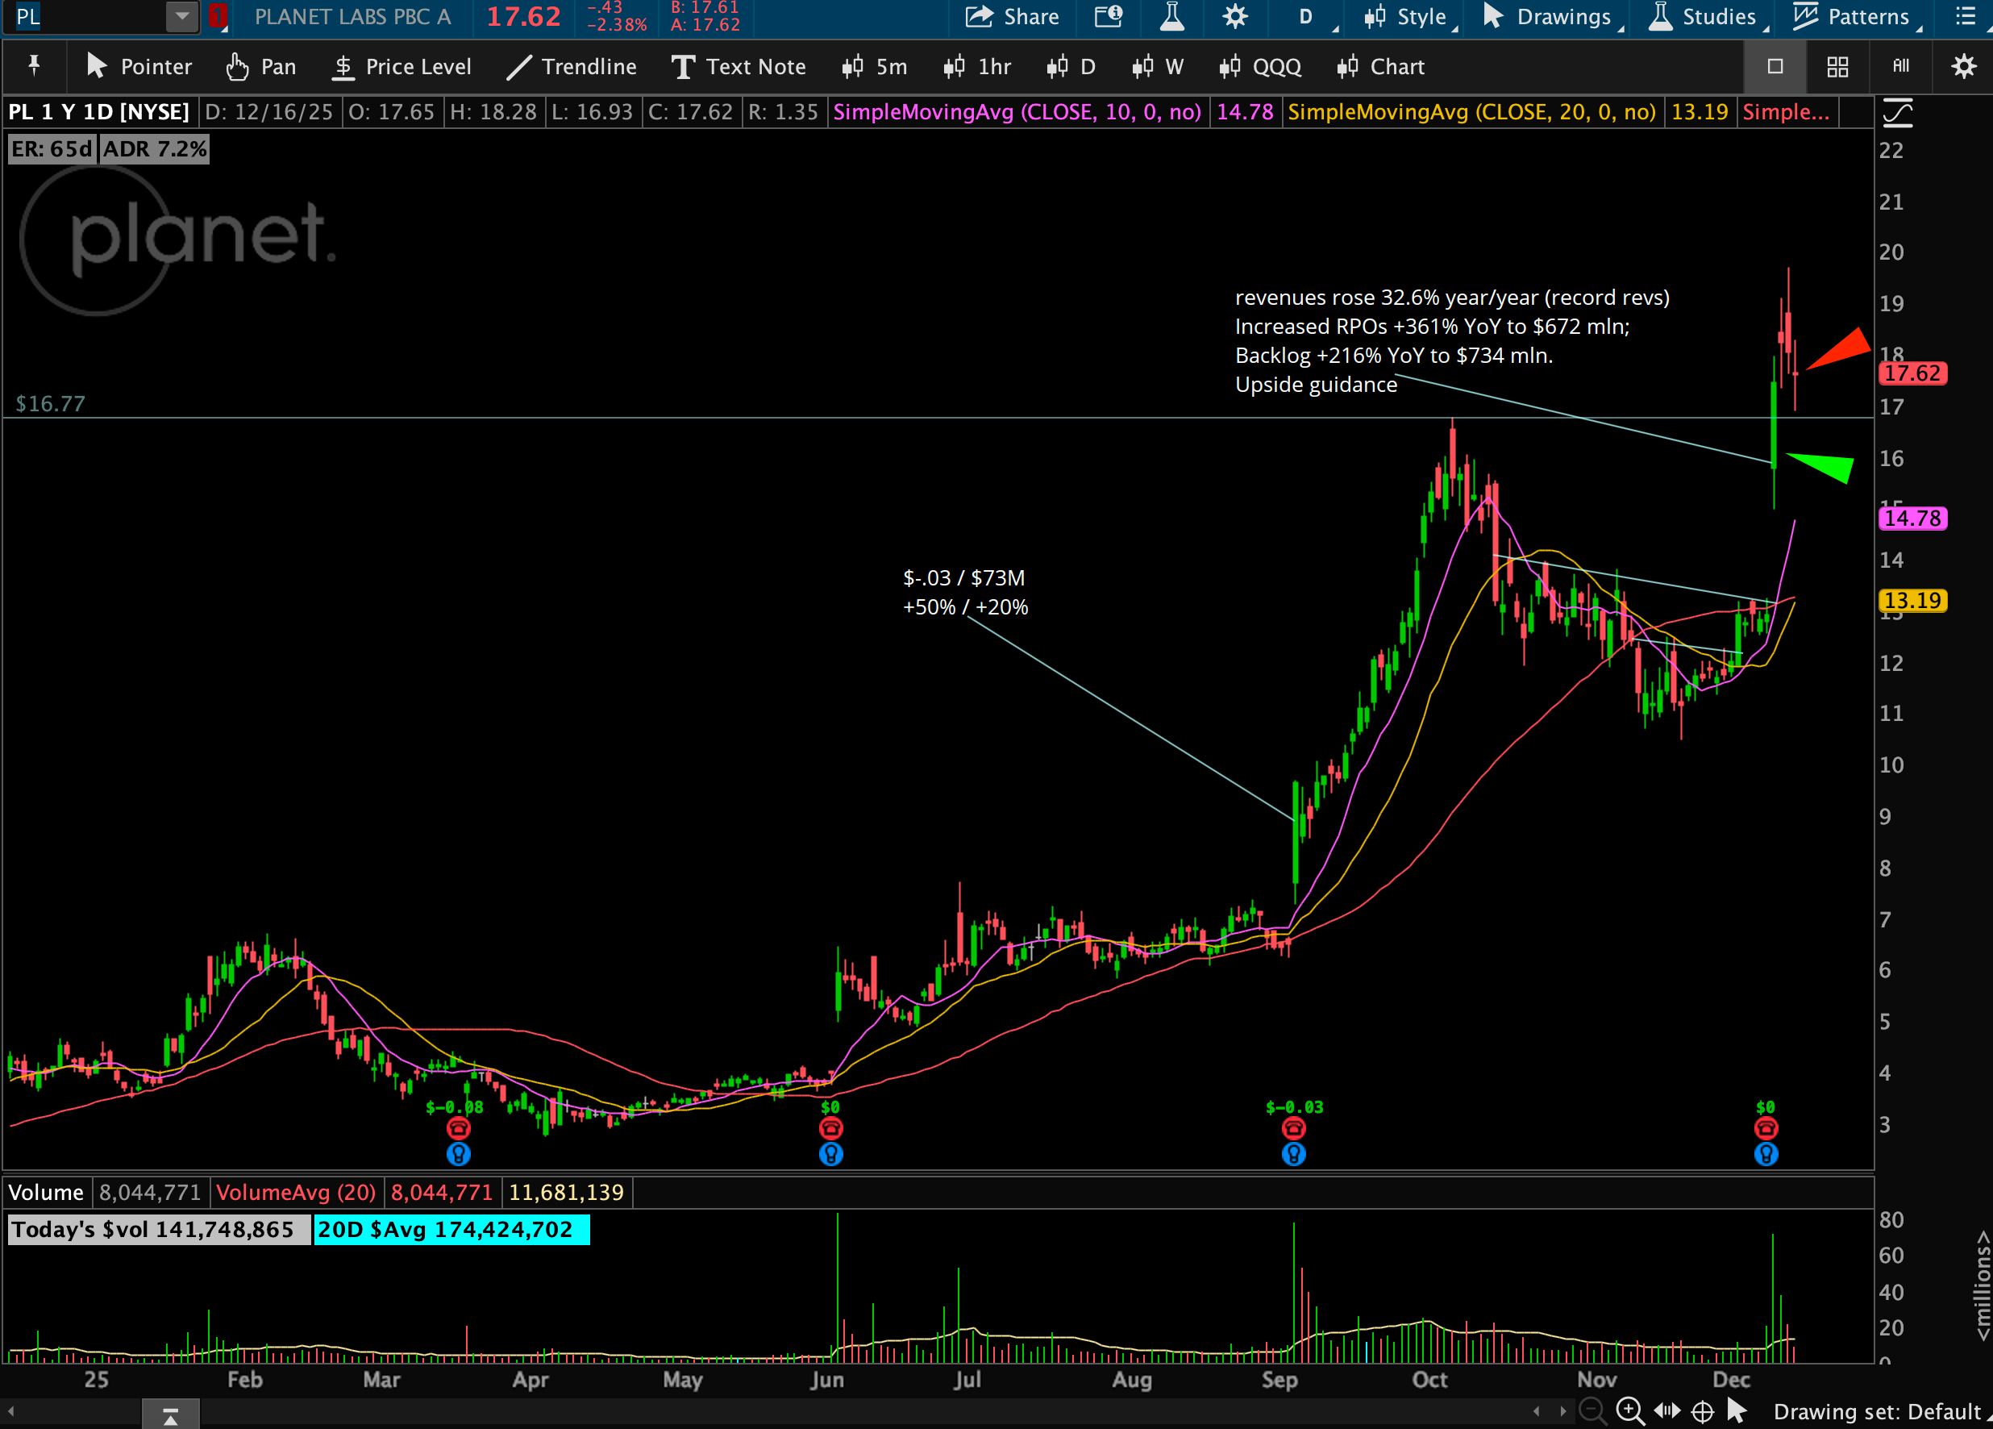Click the flask Edit Studies icon
This screenshot has width=1993, height=1429.
coord(1171,17)
